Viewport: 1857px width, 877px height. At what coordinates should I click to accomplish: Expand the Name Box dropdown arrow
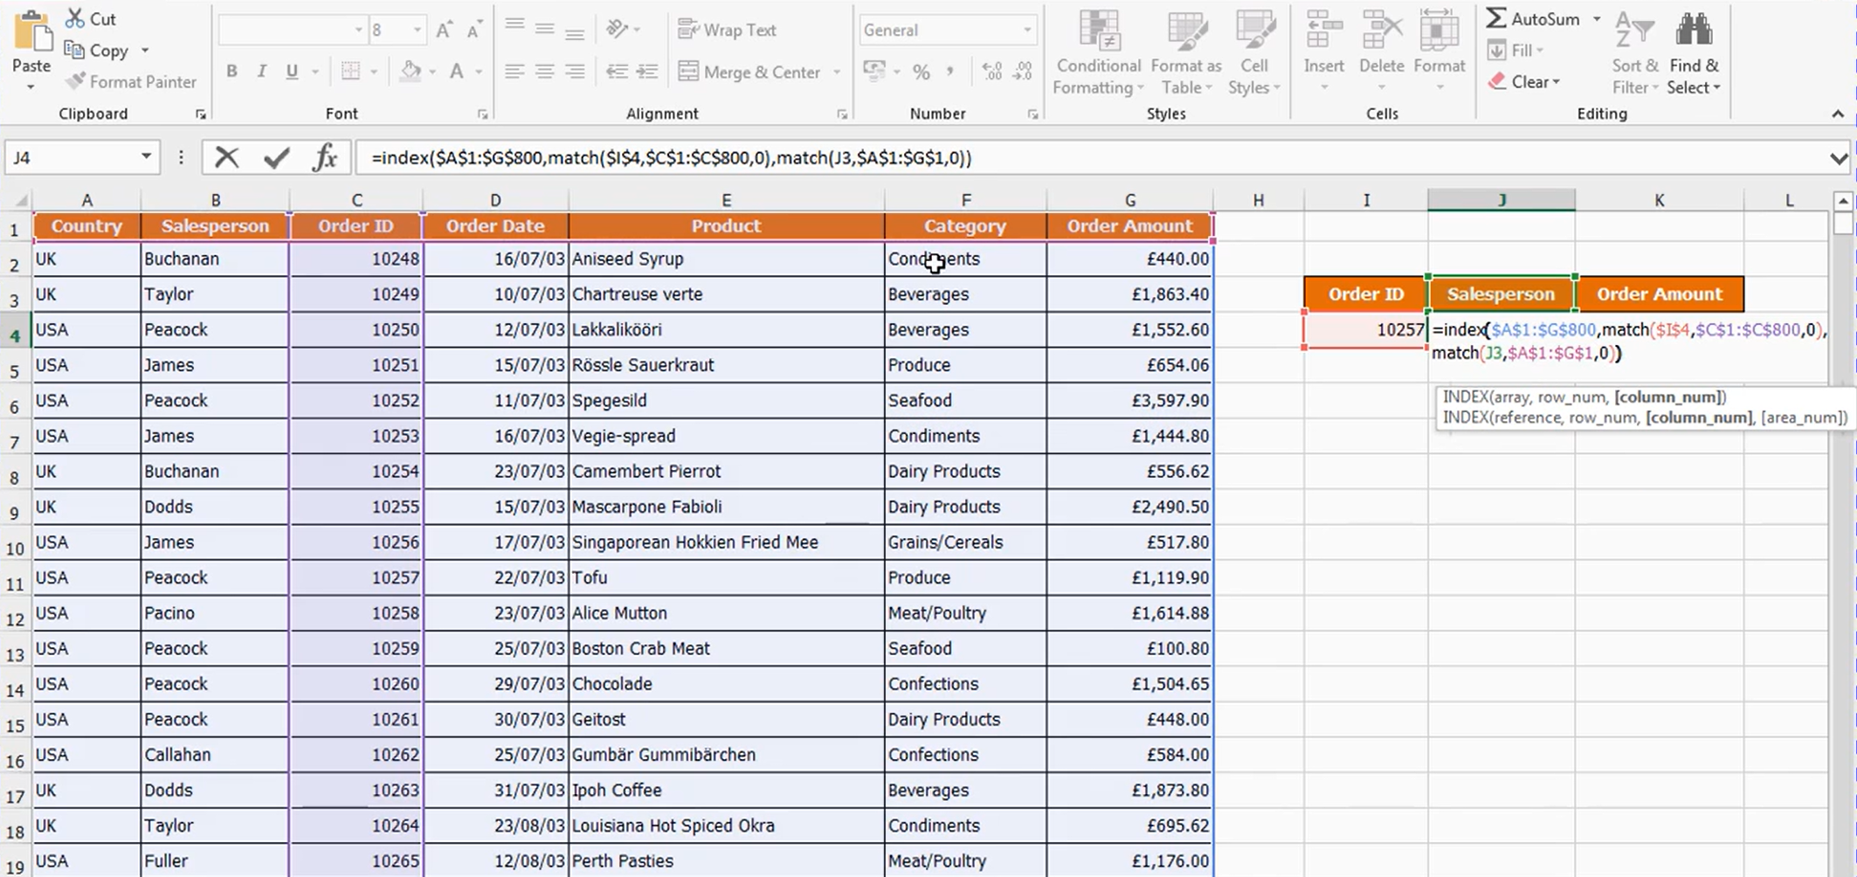(x=146, y=157)
